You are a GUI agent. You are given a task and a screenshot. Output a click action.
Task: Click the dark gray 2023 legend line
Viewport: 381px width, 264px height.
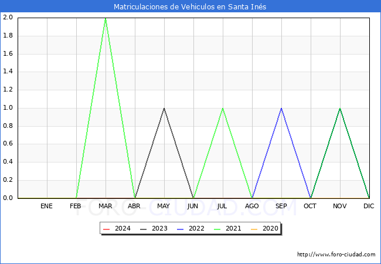(144, 229)
